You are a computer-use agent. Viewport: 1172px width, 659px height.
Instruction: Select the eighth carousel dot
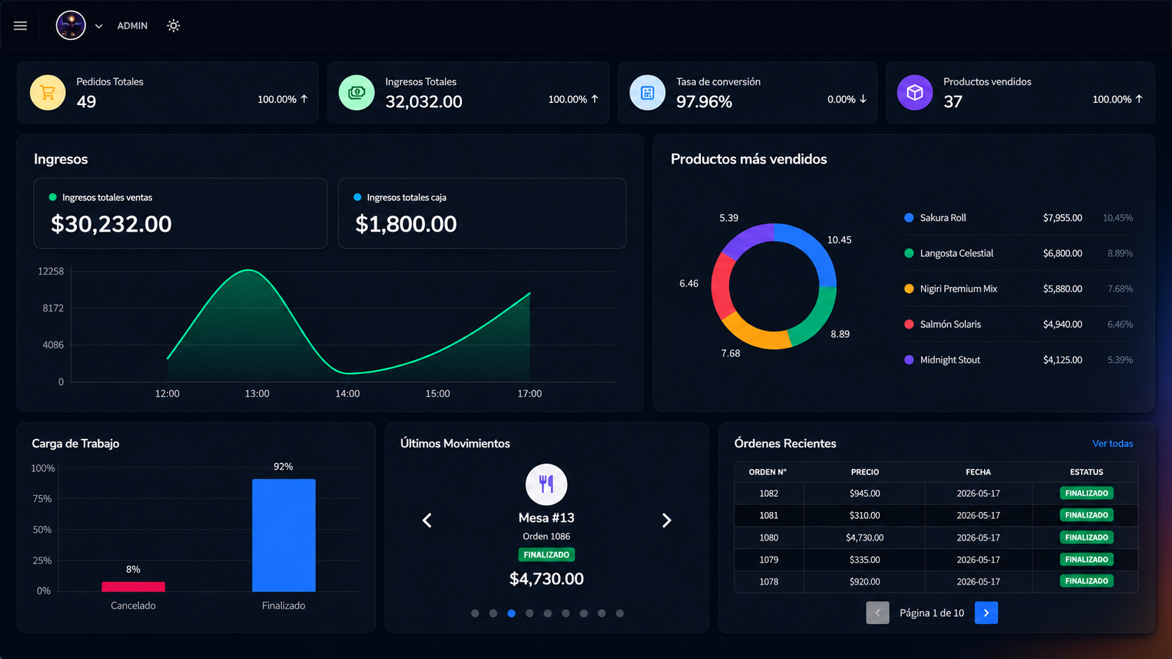pos(601,613)
